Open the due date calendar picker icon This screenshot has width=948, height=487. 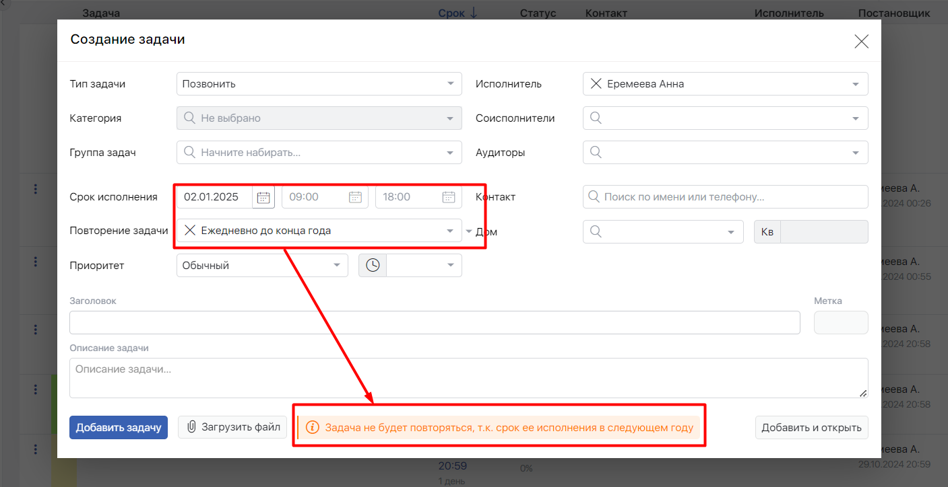coord(263,197)
